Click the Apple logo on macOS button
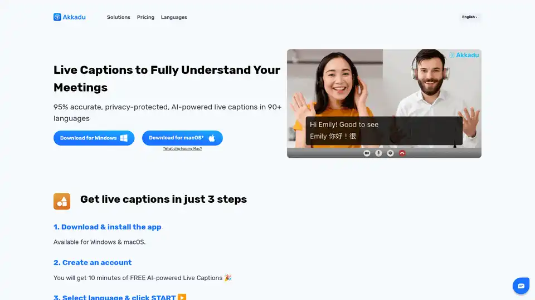The height and width of the screenshot is (300, 535). pos(212,138)
